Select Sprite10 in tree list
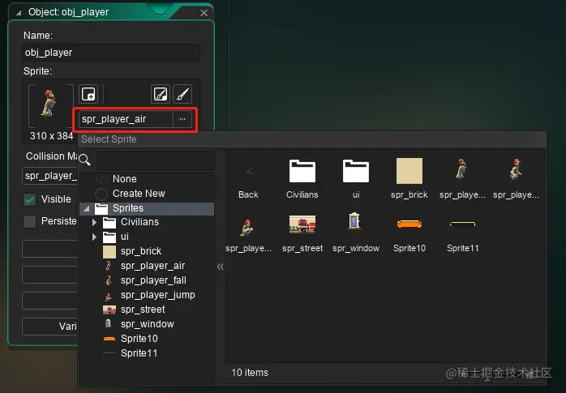566x393 pixels. 147,339
